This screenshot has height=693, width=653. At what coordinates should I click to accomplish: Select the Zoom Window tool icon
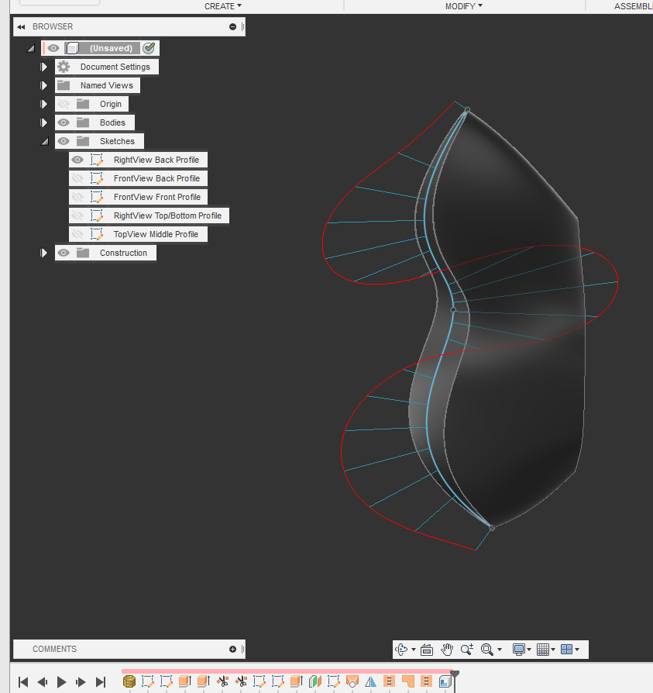pos(487,650)
